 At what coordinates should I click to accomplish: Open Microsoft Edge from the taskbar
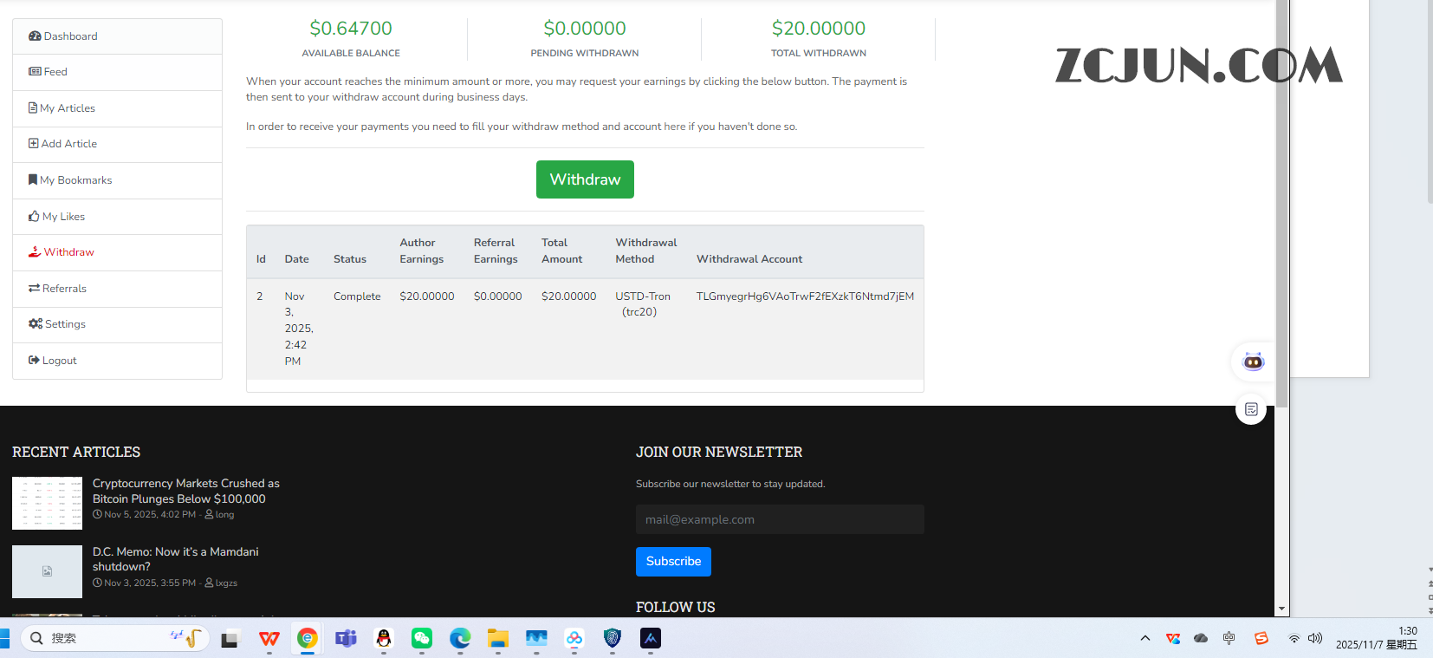(x=460, y=639)
